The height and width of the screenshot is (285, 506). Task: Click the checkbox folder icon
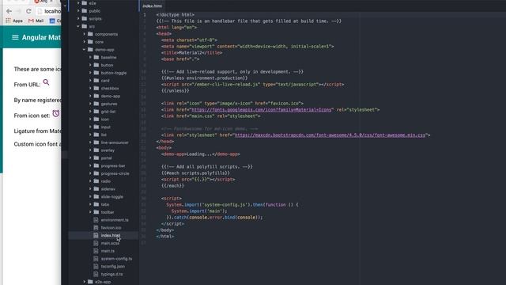(x=96, y=88)
